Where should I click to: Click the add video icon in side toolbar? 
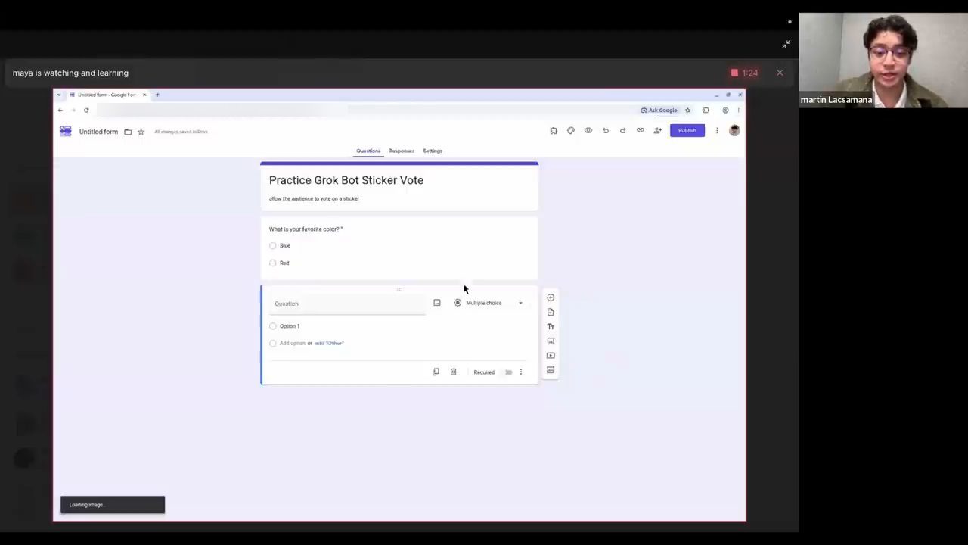(551, 355)
